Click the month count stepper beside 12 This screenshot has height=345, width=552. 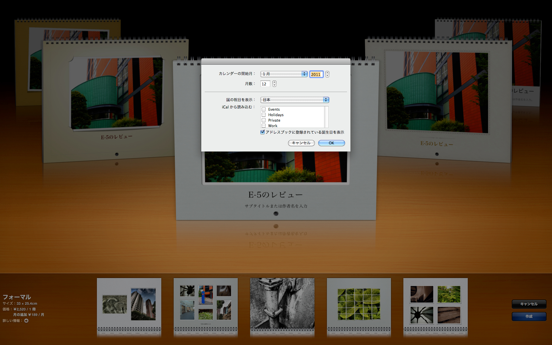pos(274,84)
